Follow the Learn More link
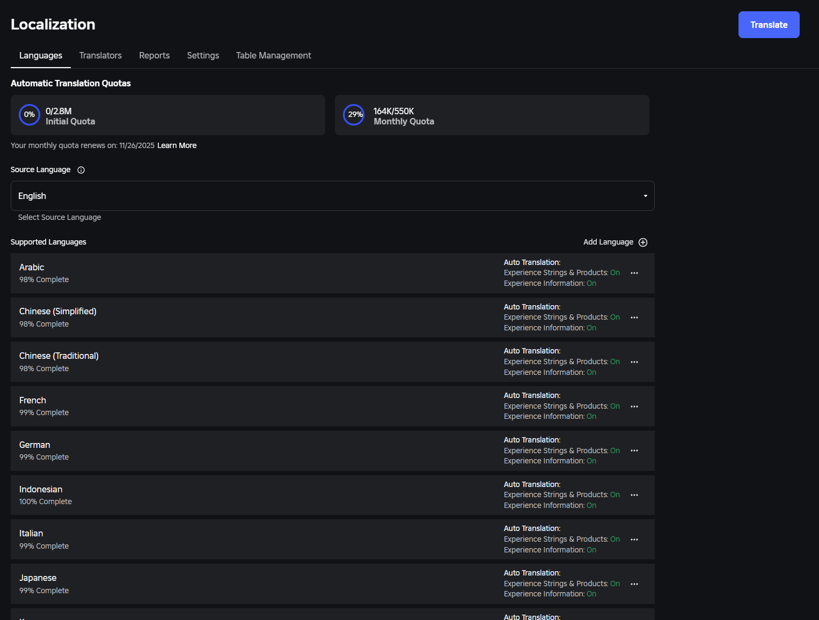This screenshot has height=620, width=819. 177,146
